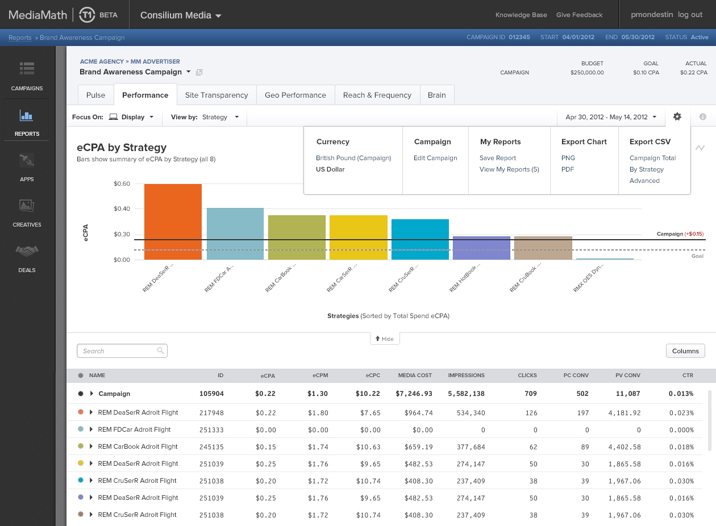Expand the Campaign row triangle
Image resolution: width=716 pixels, height=526 pixels.
(x=91, y=394)
